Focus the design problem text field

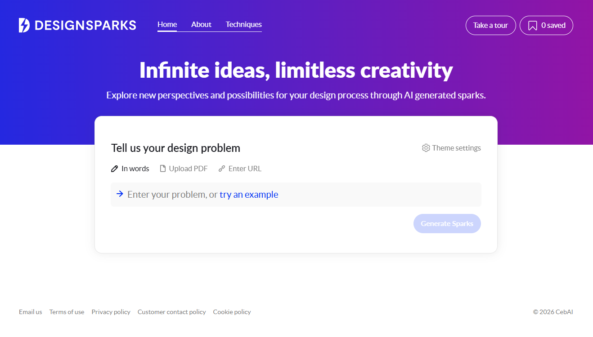click(x=360, y=195)
